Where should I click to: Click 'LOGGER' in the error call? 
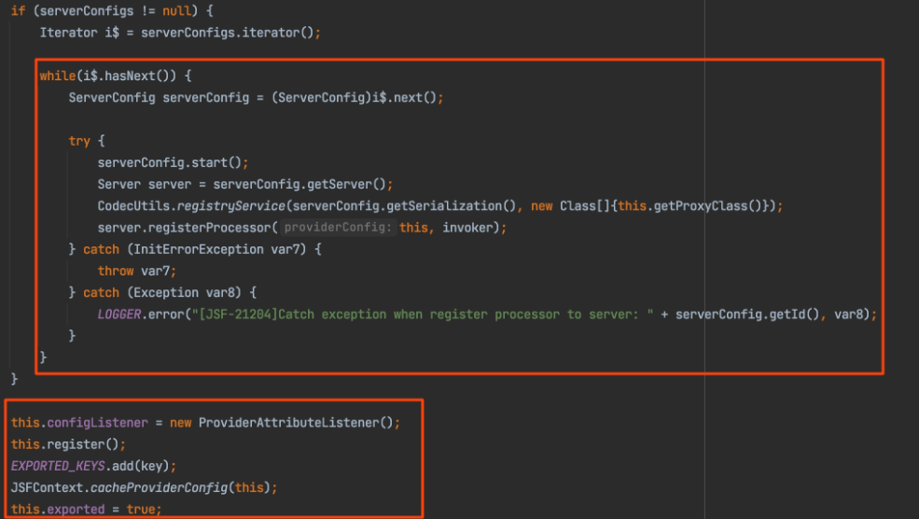[x=119, y=315]
